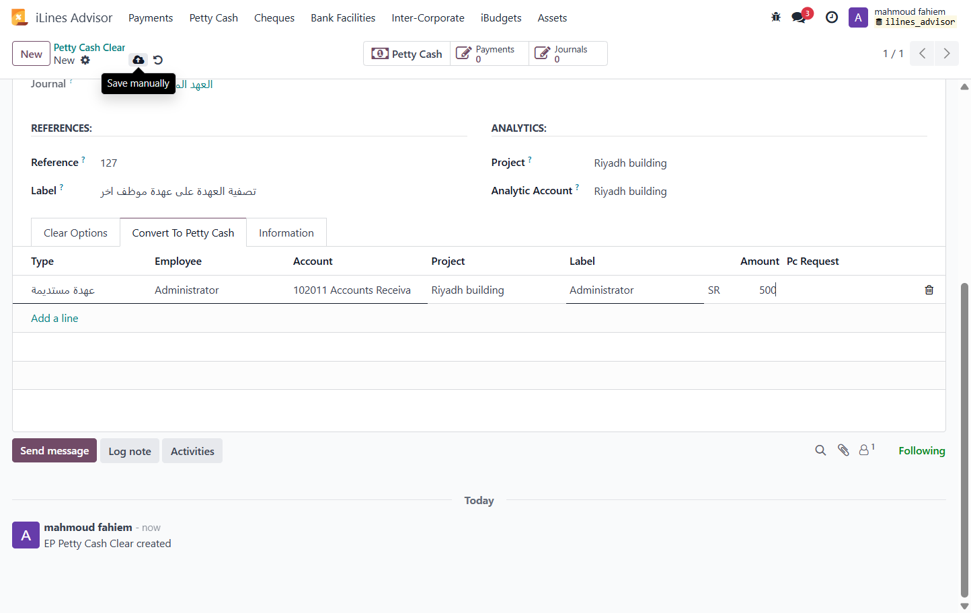Go to the next record arrow
The height and width of the screenshot is (613, 971).
tap(947, 53)
